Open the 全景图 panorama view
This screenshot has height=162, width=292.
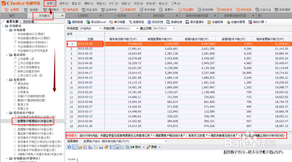pos(12,10)
